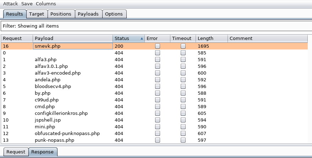The image size is (312, 158).
Task: Open the Payloads tab
Action: (x=88, y=14)
